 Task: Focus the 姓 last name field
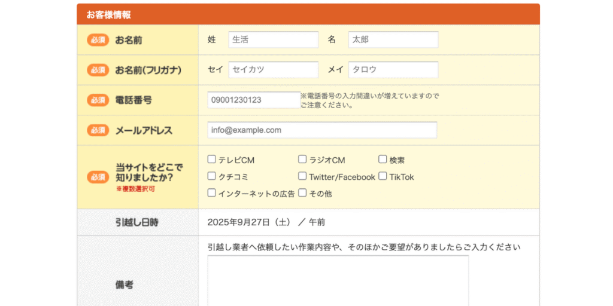[x=273, y=40]
